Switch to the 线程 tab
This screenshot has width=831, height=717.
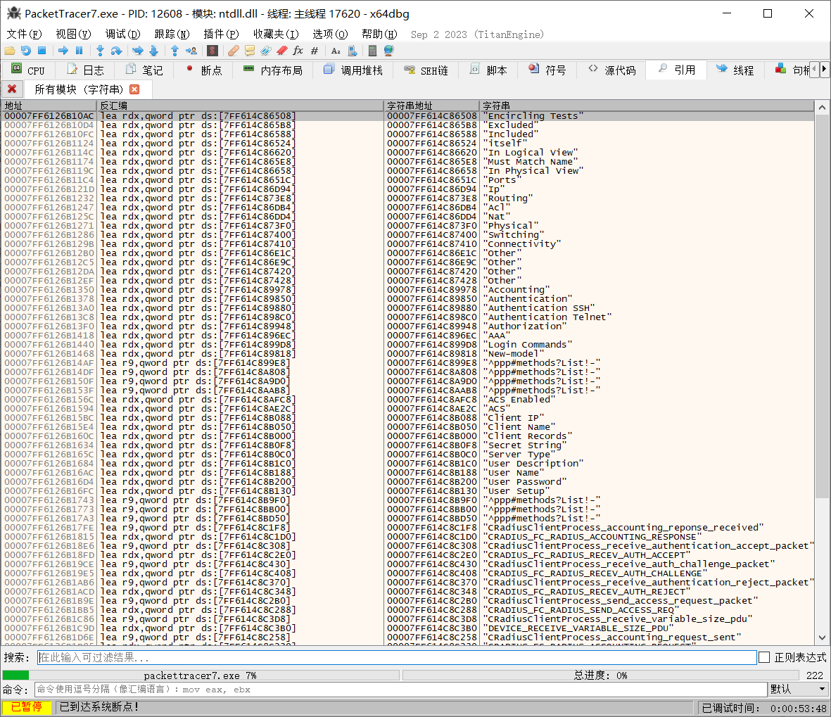click(x=735, y=70)
